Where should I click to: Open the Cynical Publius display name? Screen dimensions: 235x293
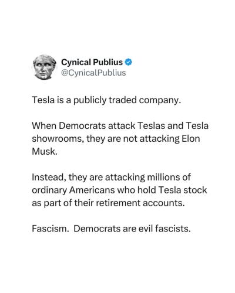[x=92, y=62]
